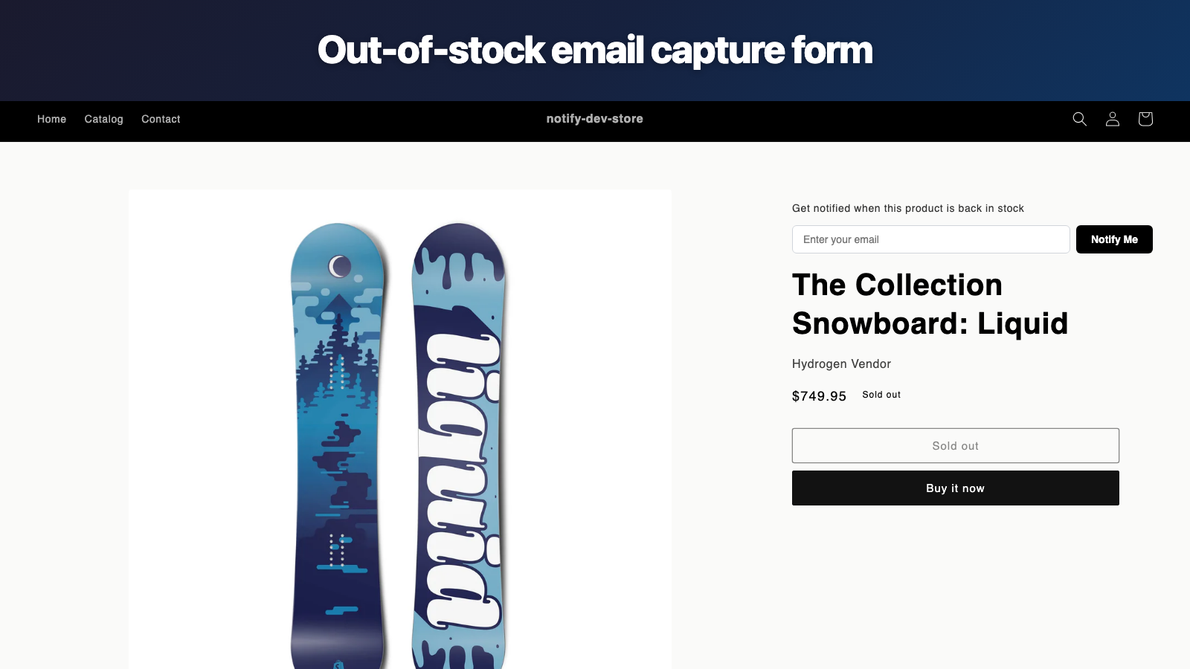Open the shopping cart icon
The width and height of the screenshot is (1190, 669).
click(x=1145, y=119)
